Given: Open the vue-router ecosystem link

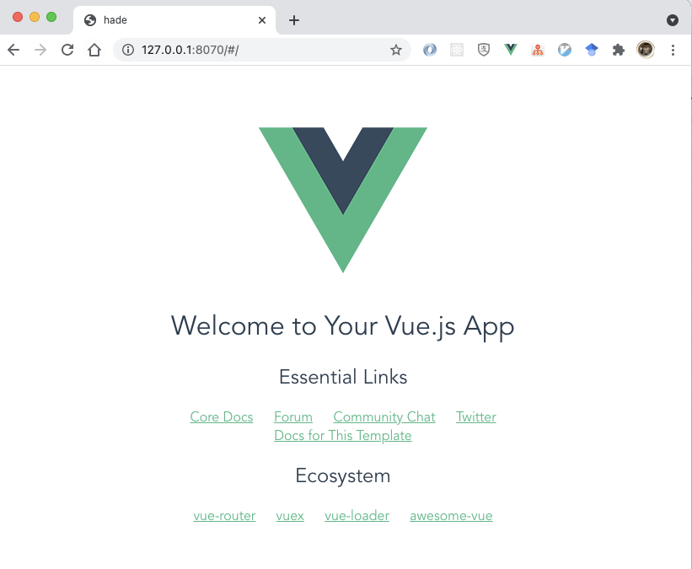Looking at the screenshot, I should [x=224, y=516].
